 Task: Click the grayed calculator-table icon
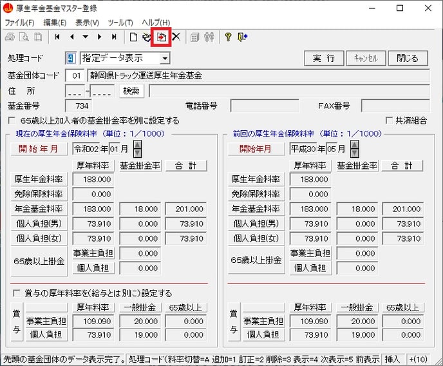tap(194, 37)
